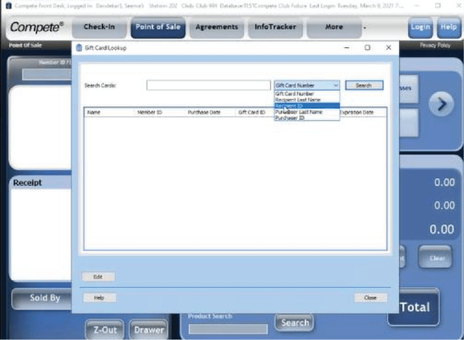Screen dimensions: 464x340
Task: Open the cash Drawer button
Action: (x=149, y=330)
